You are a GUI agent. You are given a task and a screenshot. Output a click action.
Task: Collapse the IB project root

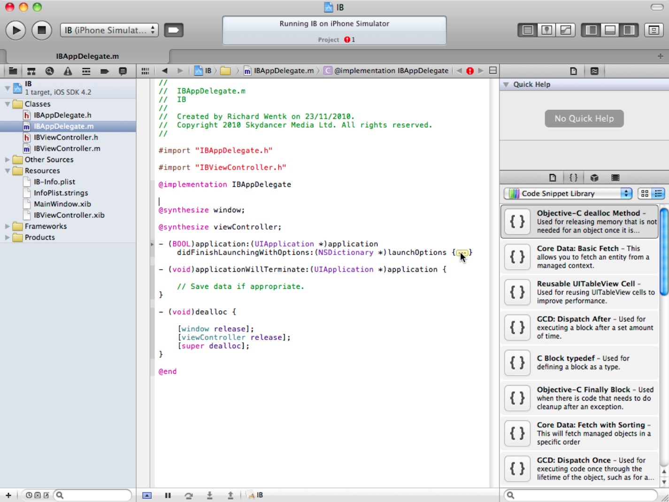pos(7,88)
